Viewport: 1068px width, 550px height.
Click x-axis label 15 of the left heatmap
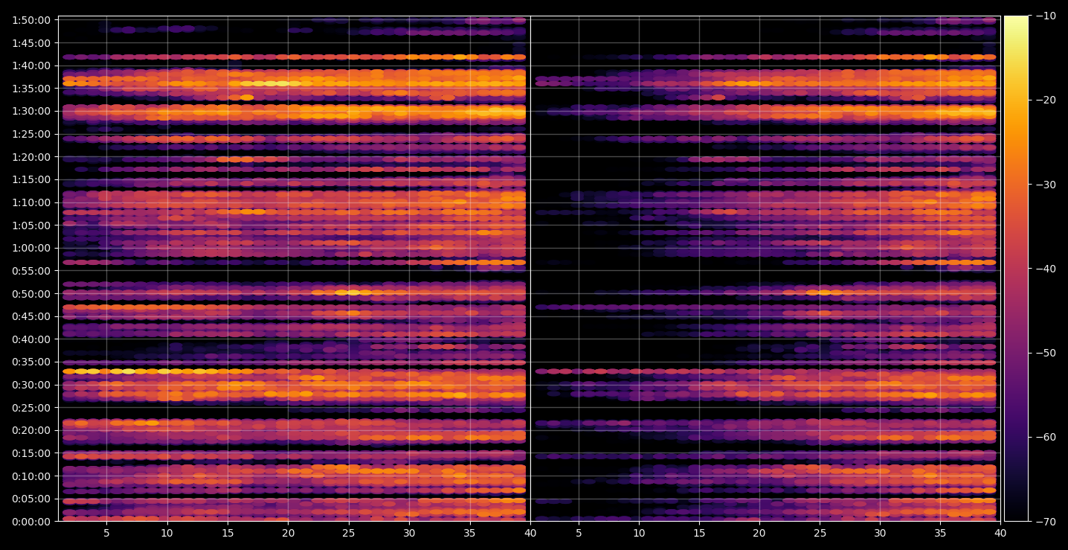tap(228, 534)
